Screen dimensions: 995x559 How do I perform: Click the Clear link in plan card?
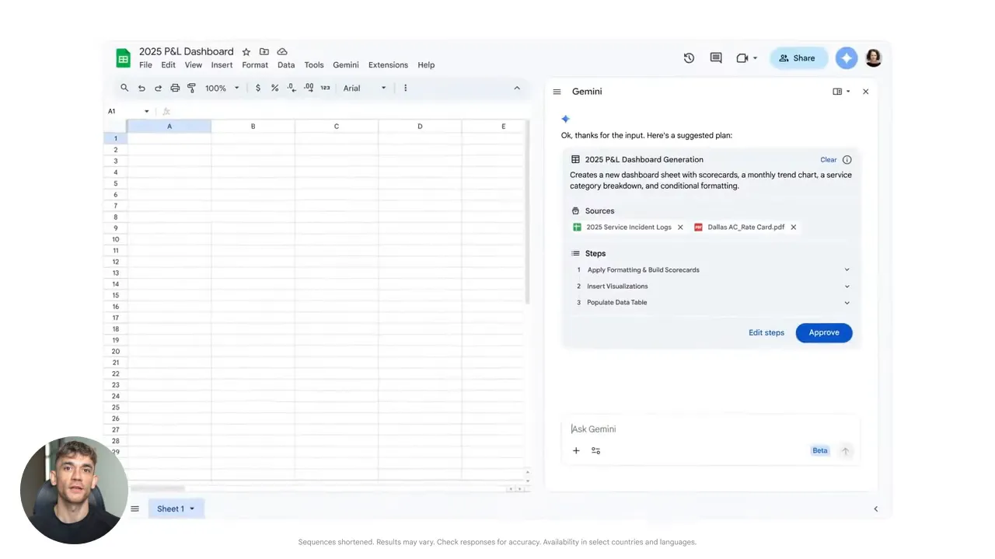tap(829, 160)
